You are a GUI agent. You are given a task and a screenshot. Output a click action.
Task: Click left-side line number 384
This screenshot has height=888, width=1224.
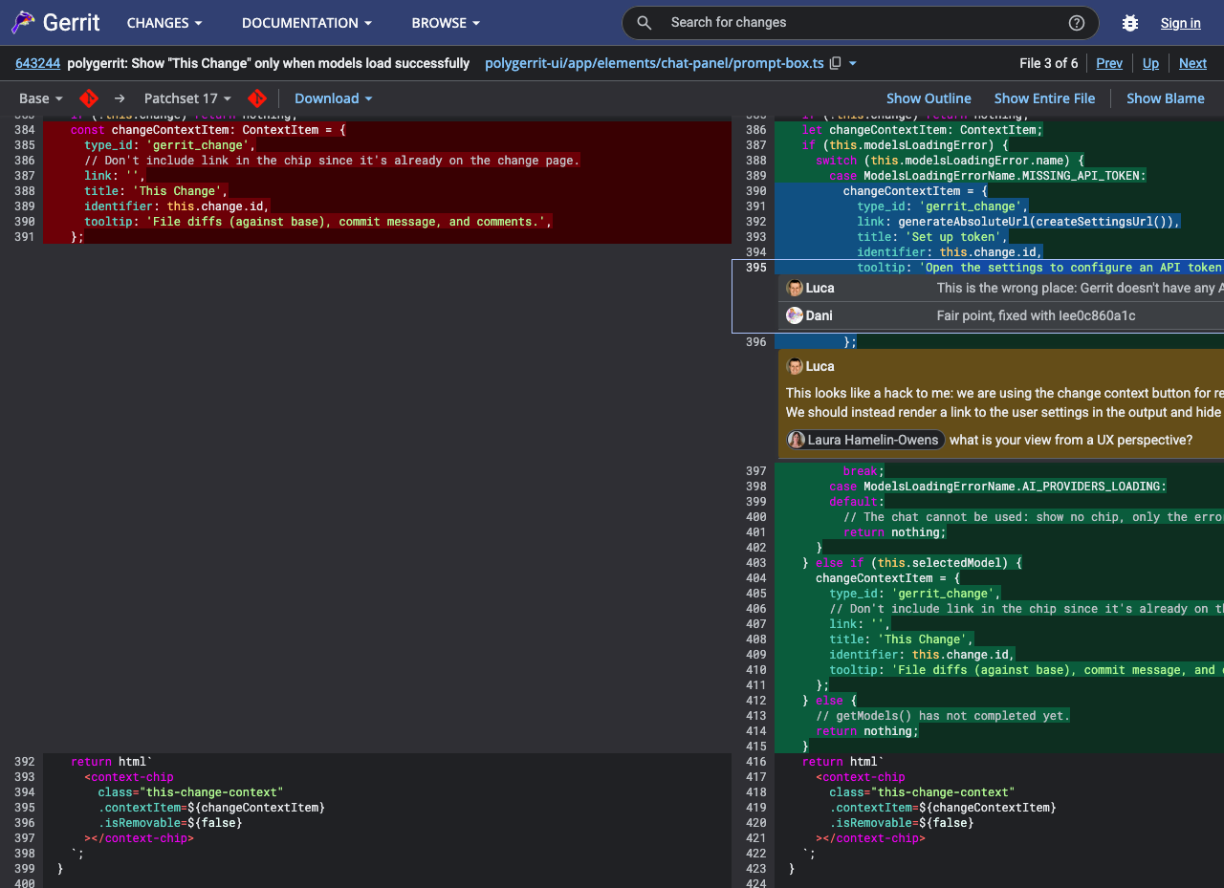click(24, 130)
